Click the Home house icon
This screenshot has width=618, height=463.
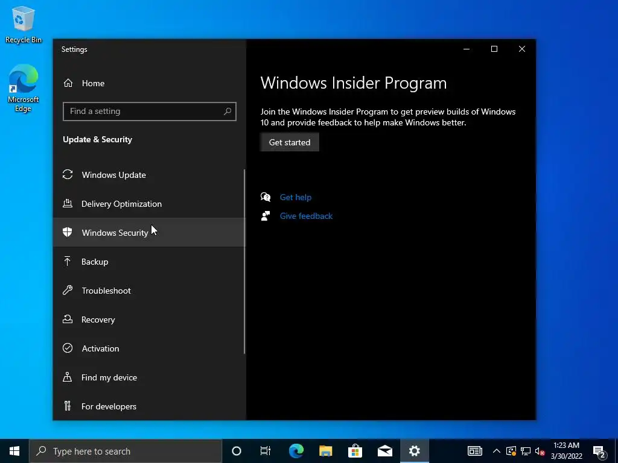click(68, 83)
